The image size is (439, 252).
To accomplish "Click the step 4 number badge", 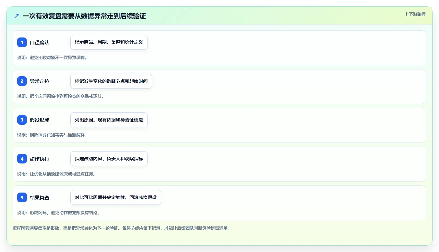I will (22, 159).
